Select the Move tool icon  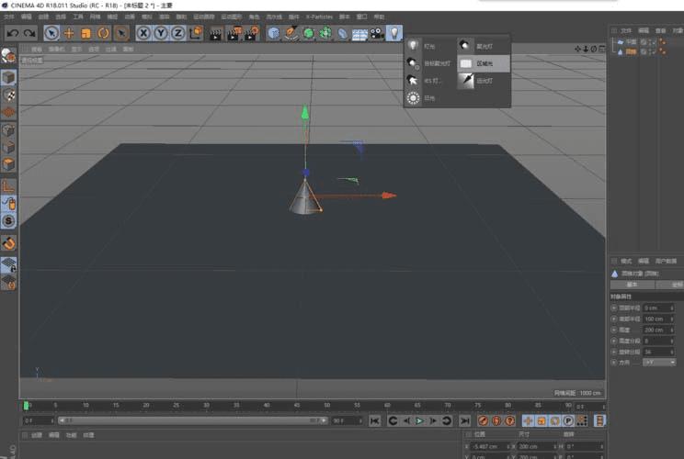[x=69, y=33]
